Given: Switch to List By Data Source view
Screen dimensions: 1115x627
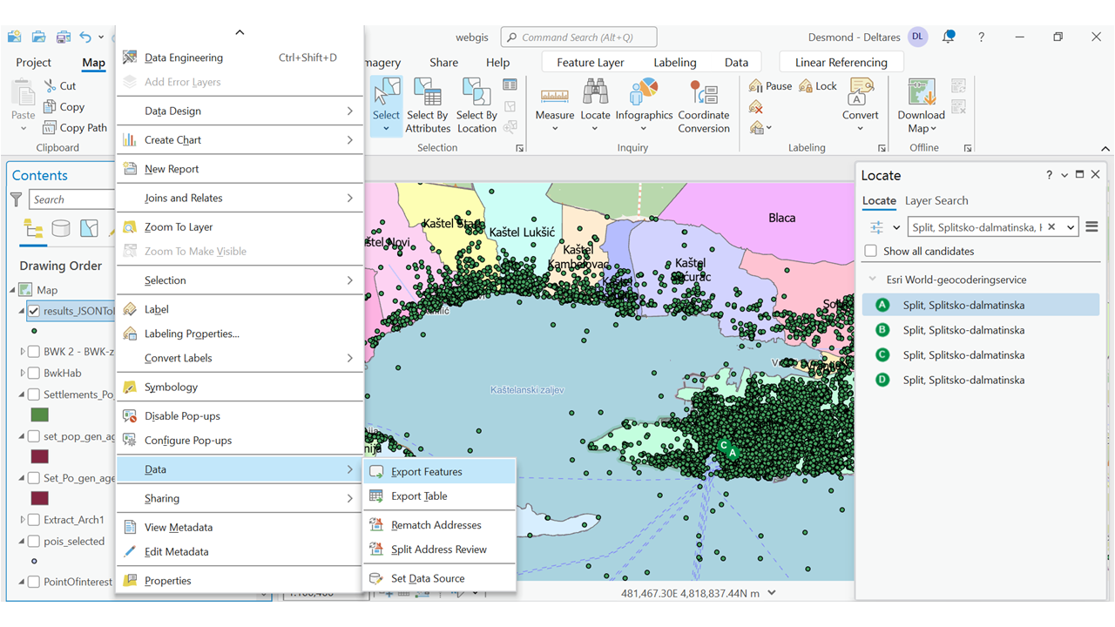Looking at the screenshot, I should pyautogui.click(x=61, y=228).
